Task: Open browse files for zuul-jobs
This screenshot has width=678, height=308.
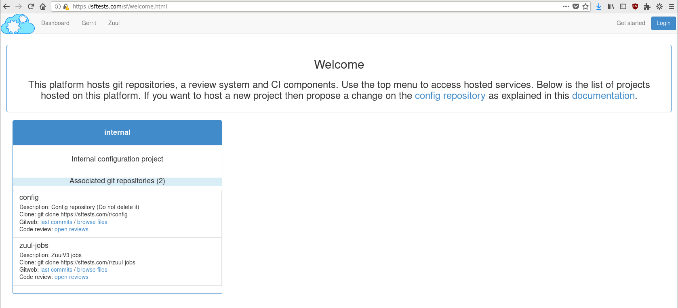Action: 92,270
